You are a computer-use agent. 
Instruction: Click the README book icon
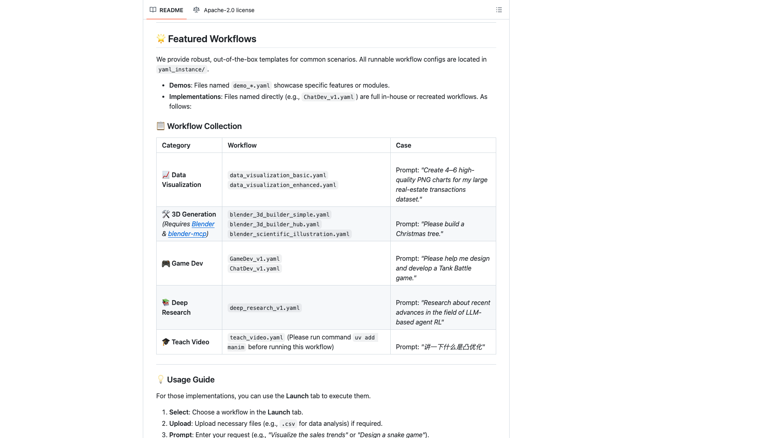153,10
